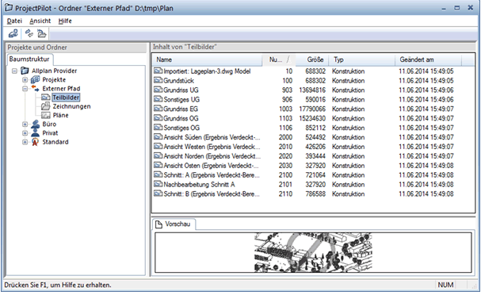
Task: Click icon of Grundstück row
Action: (x=158, y=81)
